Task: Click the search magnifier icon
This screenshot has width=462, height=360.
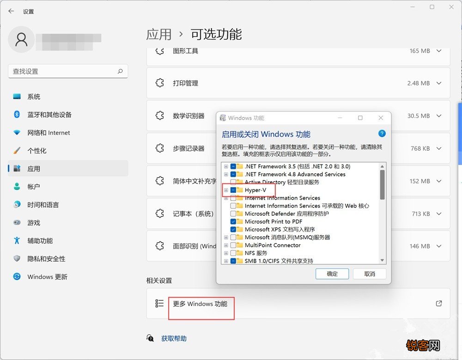Action: [120, 71]
